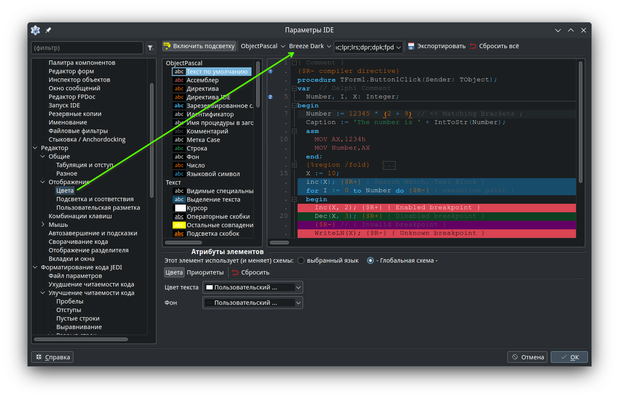The height and width of the screenshot is (399, 619).
Task: Click the fold icon beside the {%region /fold} line
Action: [294, 165]
